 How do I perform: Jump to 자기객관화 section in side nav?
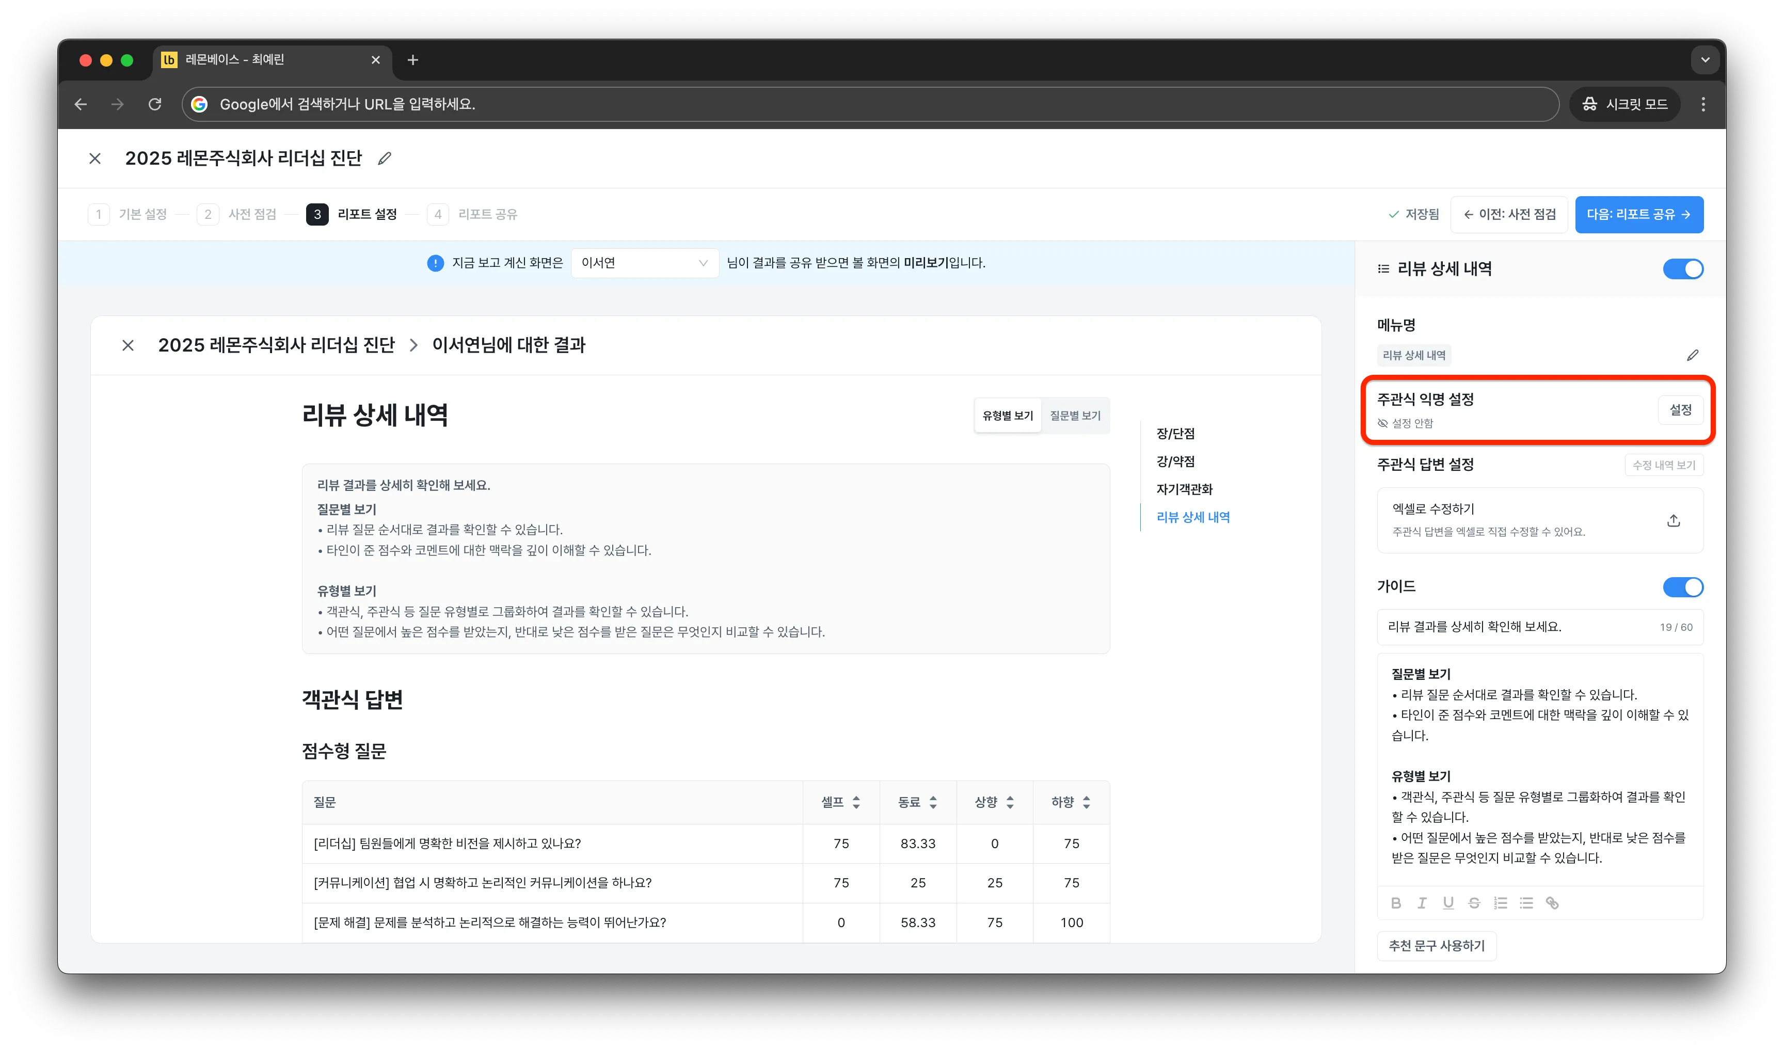point(1184,490)
